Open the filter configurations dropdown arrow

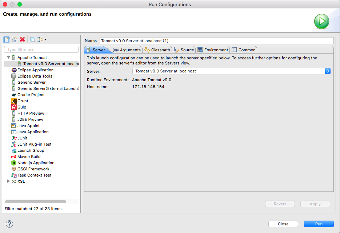coord(45,40)
